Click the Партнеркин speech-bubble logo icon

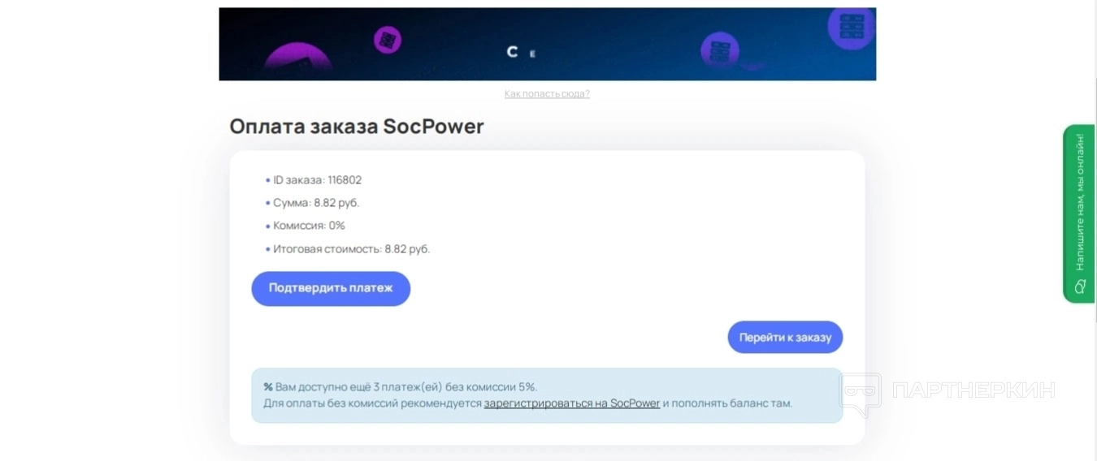pyautogui.click(x=861, y=394)
